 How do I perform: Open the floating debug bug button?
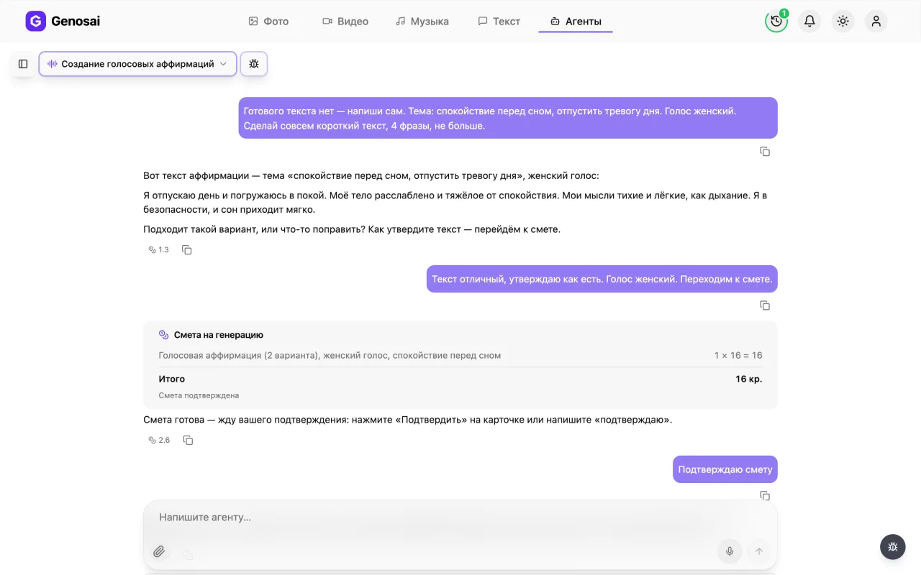[893, 547]
